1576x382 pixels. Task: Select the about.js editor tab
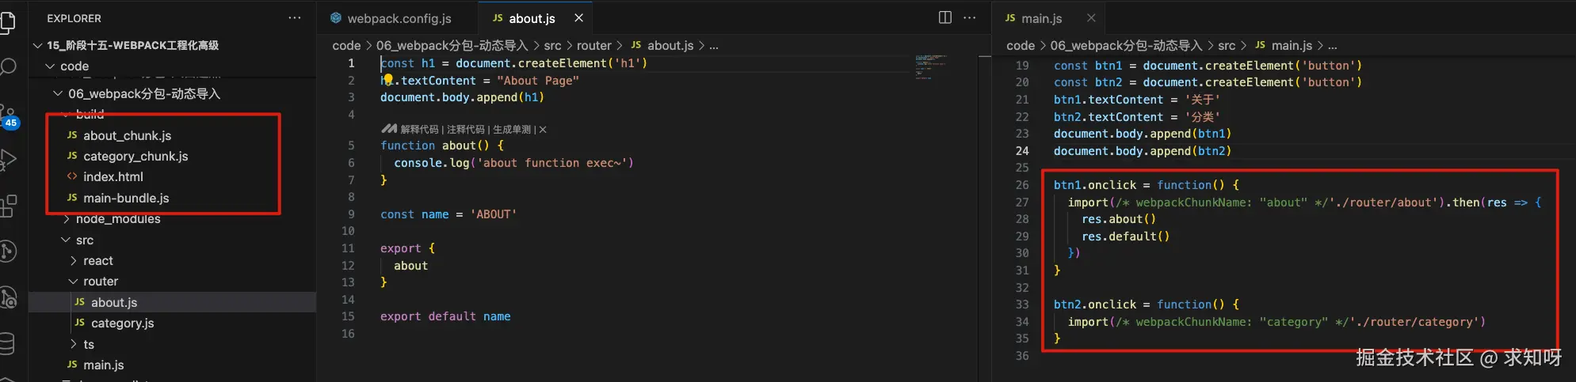point(536,18)
